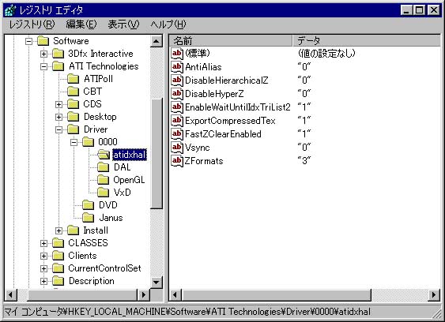Select the AntiAlias string value icon
The height and width of the screenshot is (322, 445).
click(177, 67)
